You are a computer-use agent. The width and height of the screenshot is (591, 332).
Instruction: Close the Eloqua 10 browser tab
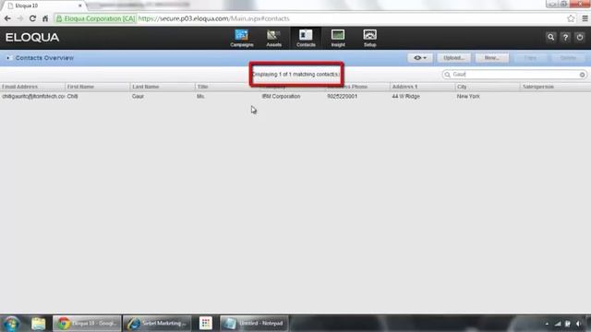(80, 6)
